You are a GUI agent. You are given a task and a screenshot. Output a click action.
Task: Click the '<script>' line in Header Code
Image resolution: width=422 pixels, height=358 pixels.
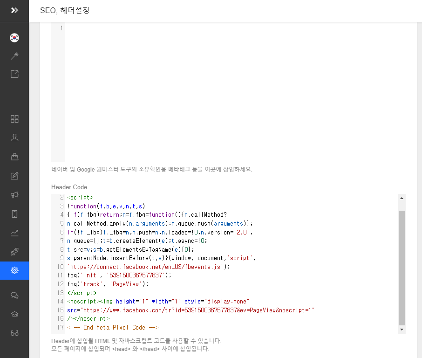[80, 198]
